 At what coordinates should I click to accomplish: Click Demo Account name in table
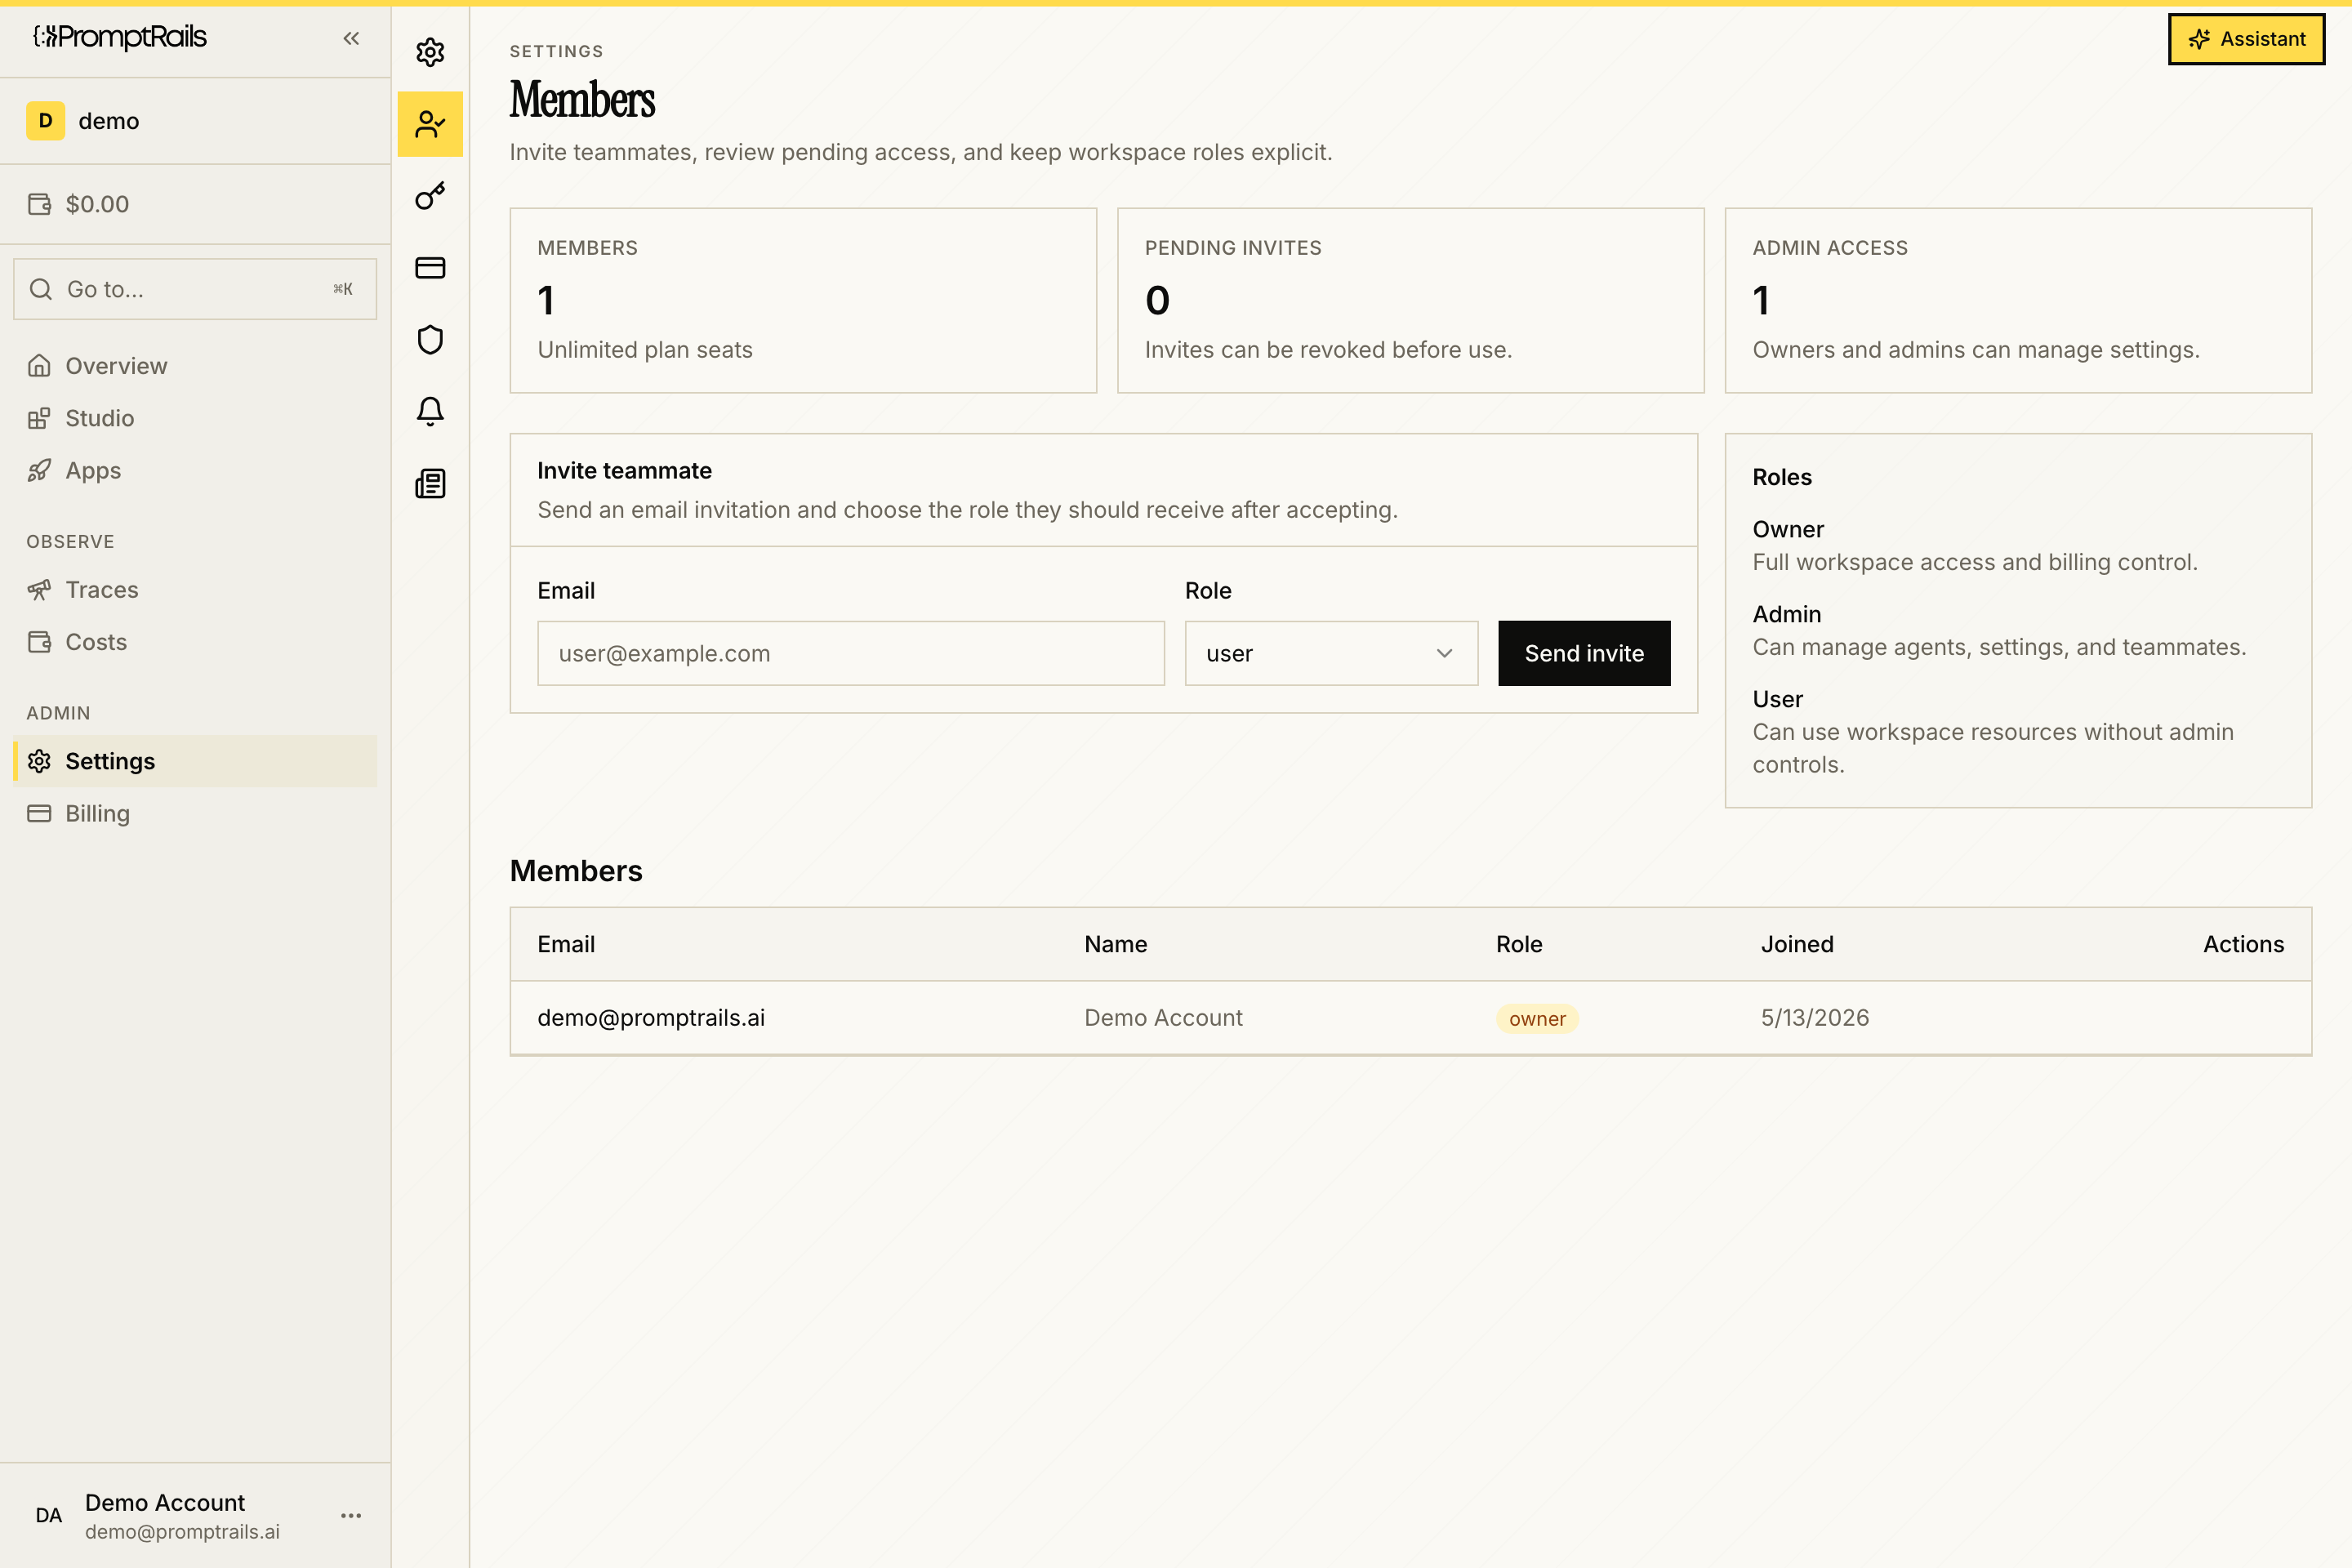1163,1017
